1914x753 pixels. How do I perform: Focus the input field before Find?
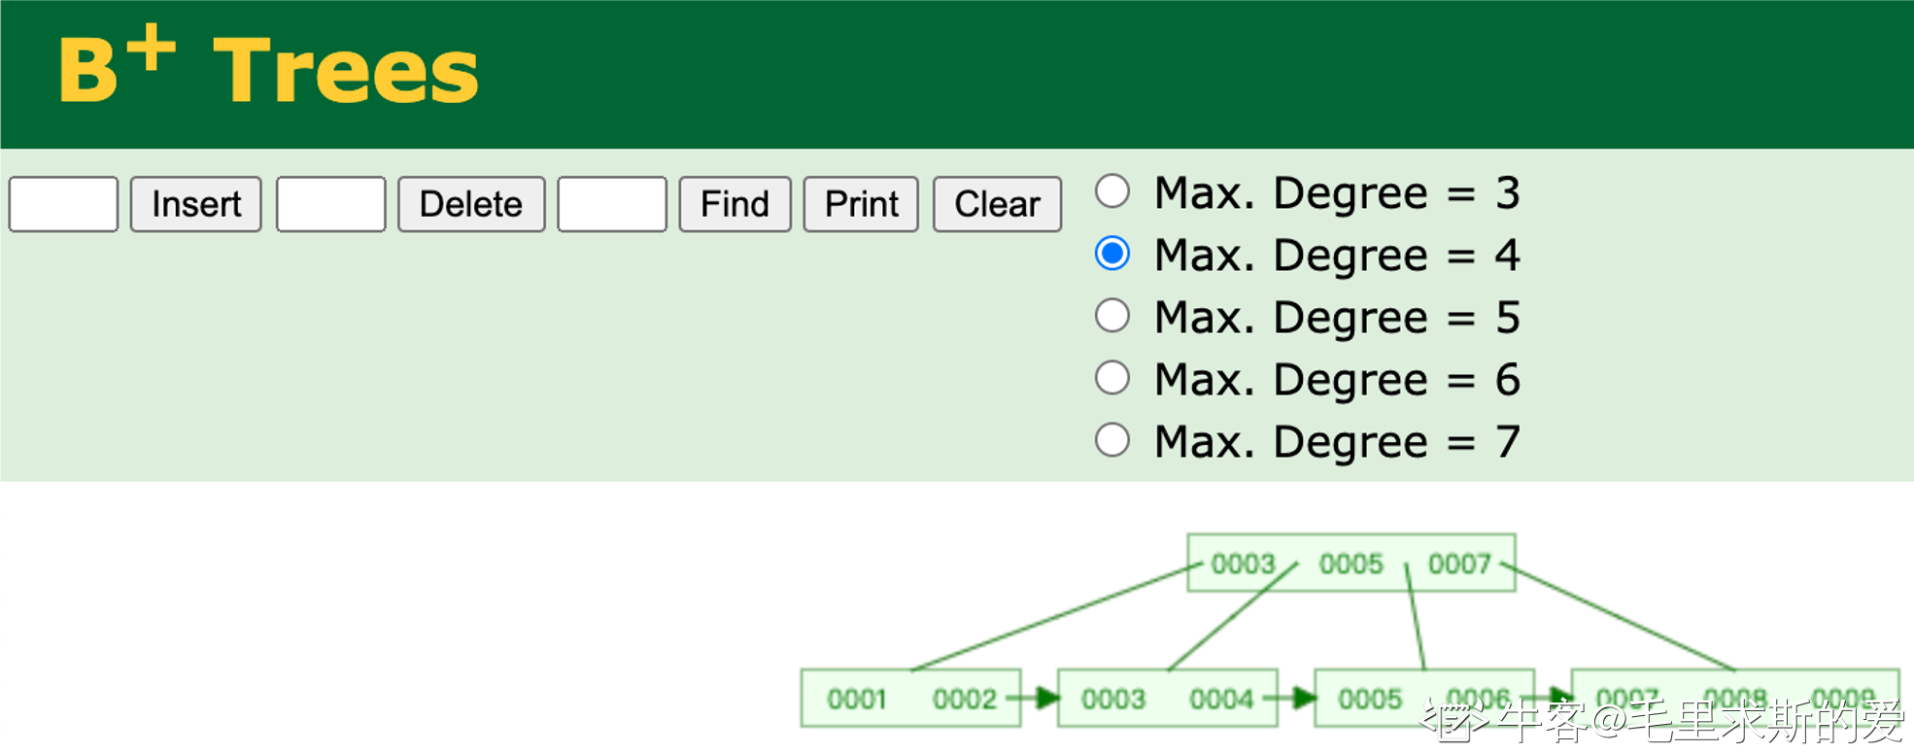(x=612, y=204)
